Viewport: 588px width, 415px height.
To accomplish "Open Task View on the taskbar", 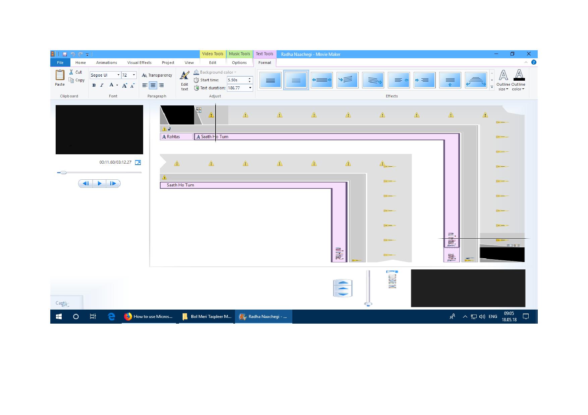I will 93,317.
